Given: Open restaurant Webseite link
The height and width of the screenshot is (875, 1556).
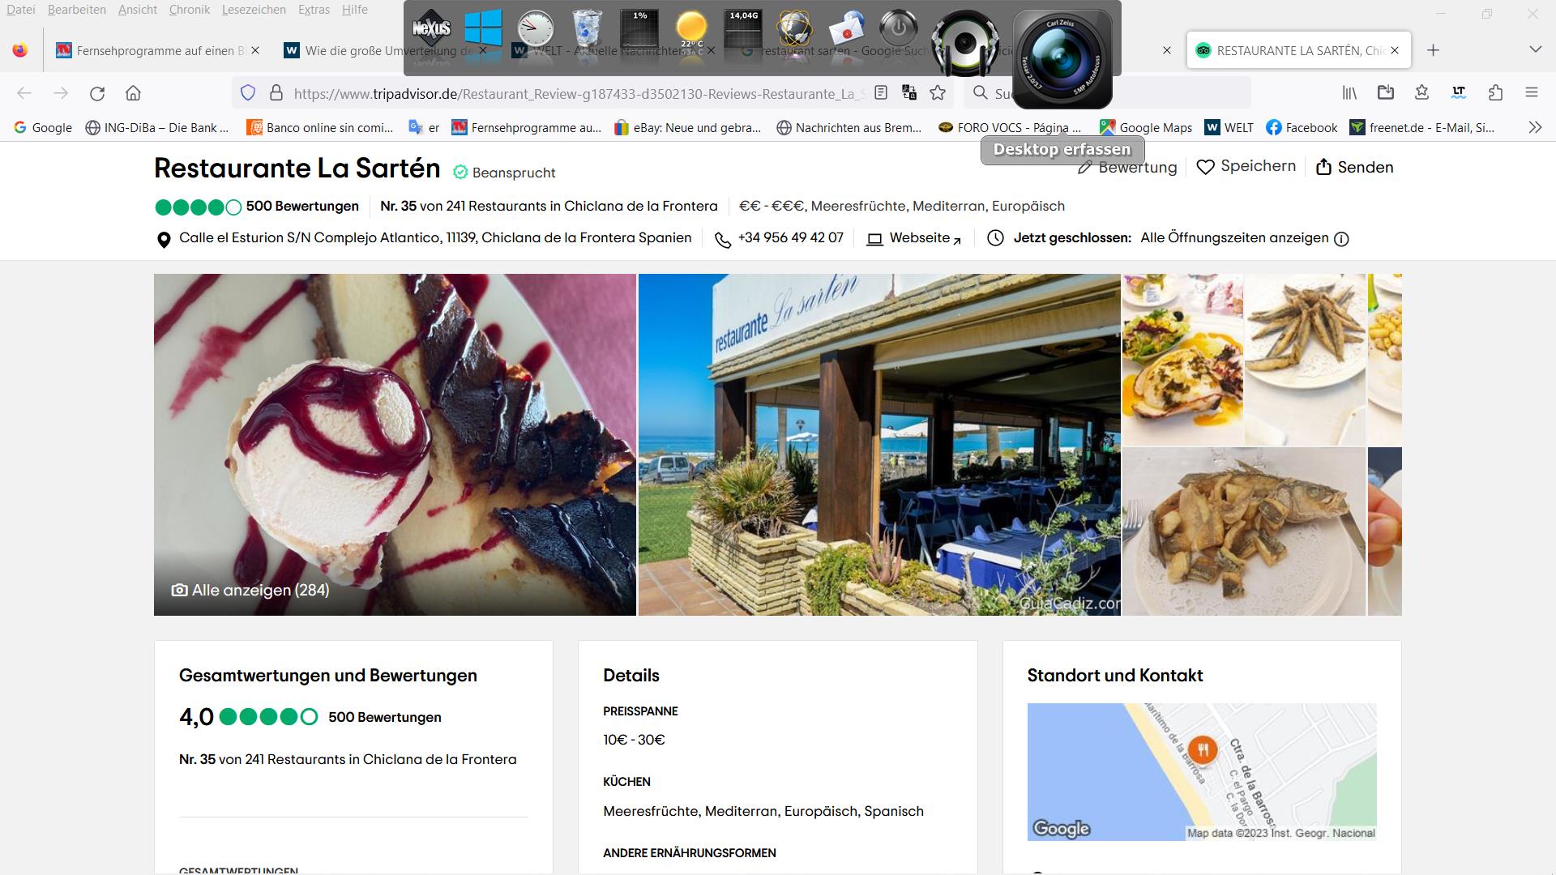Looking at the screenshot, I should click(919, 238).
